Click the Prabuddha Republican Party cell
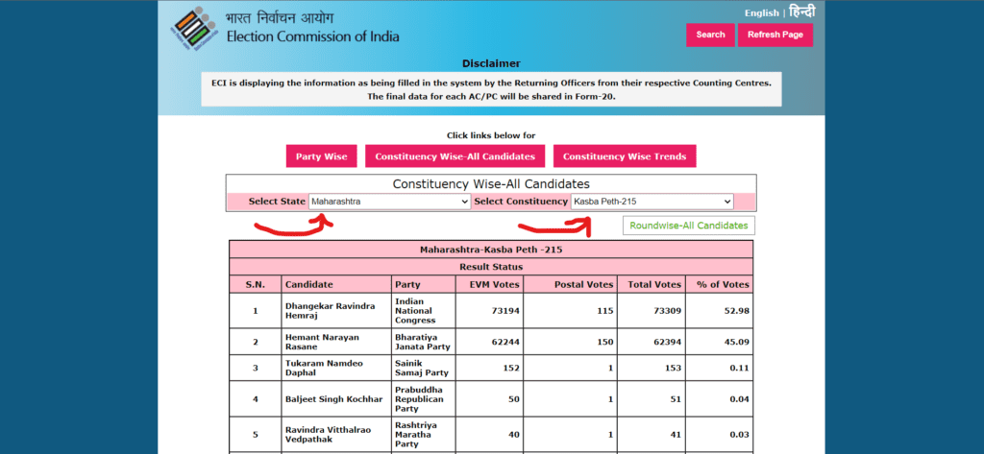Viewport: 984px width, 454px height. click(x=424, y=399)
